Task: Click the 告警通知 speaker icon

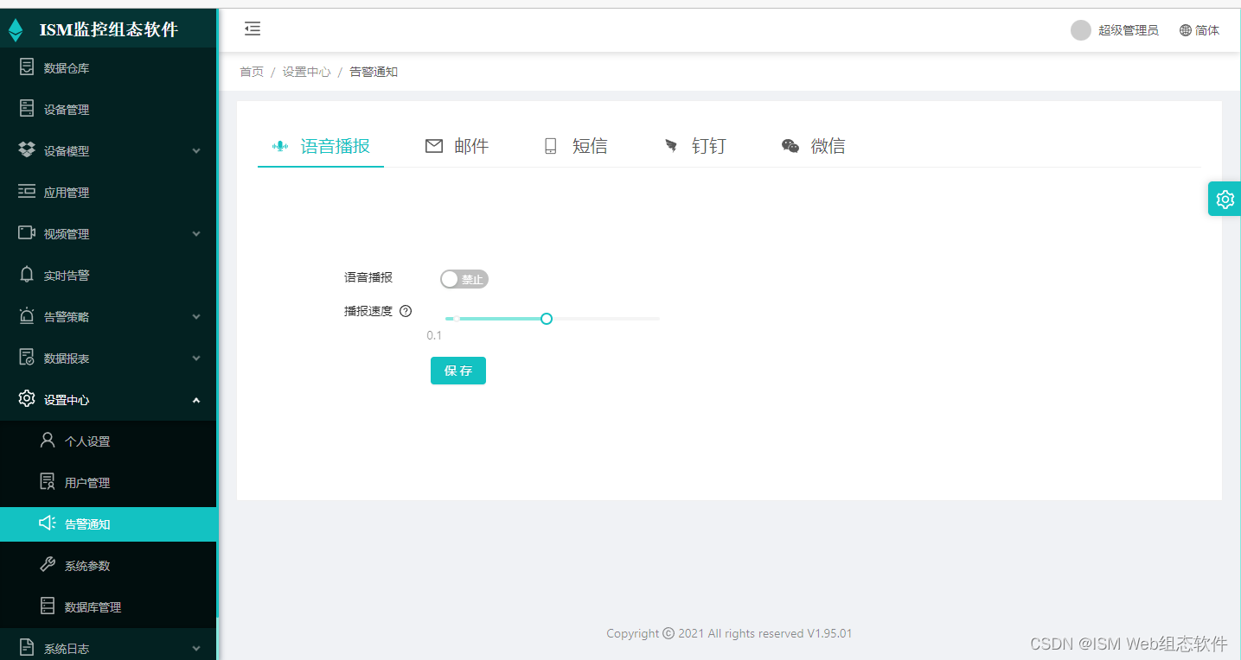Action: [x=48, y=523]
